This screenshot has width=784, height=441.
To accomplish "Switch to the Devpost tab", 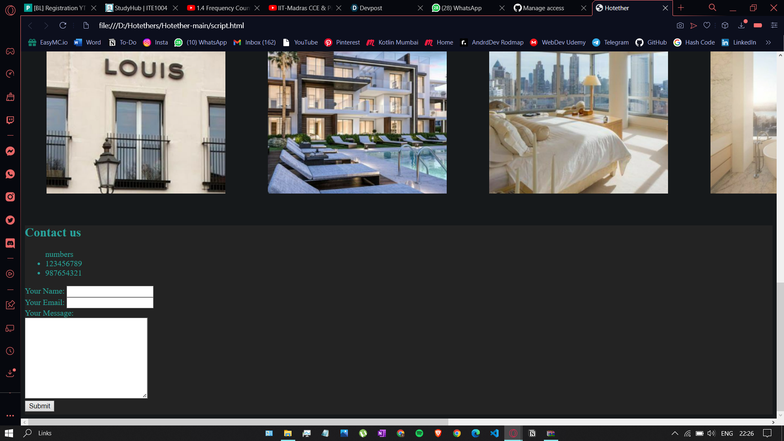I will [371, 8].
